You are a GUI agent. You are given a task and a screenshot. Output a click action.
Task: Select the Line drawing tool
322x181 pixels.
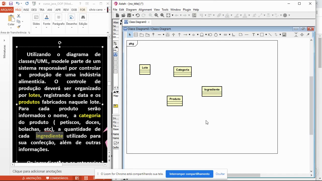tap(270, 35)
